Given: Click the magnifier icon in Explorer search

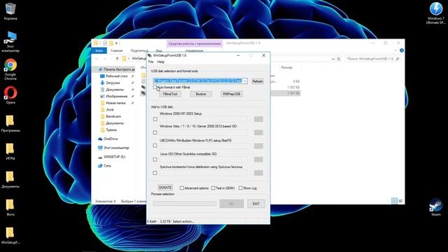Looking at the screenshot, I should pyautogui.click(x=398, y=59).
